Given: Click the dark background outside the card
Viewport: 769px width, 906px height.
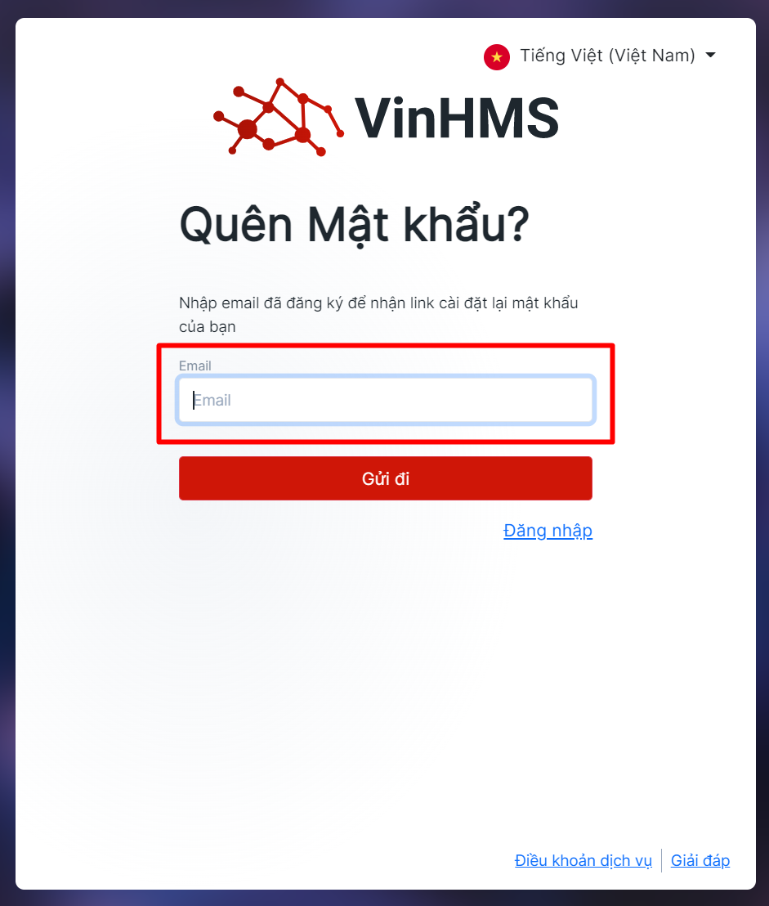Looking at the screenshot, I should 7,462.
